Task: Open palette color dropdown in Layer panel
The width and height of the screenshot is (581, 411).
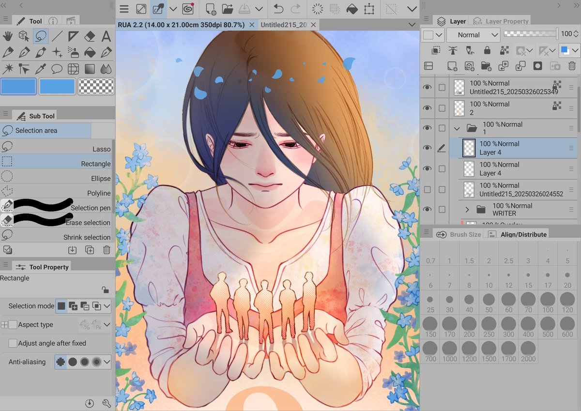Action: click(433, 35)
